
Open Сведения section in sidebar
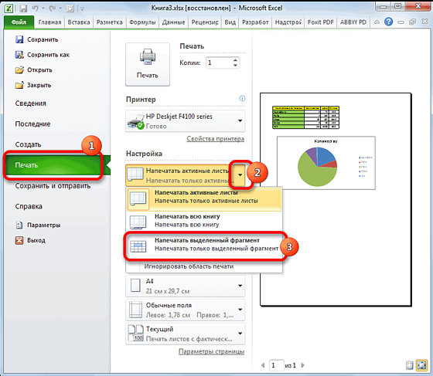coord(30,103)
